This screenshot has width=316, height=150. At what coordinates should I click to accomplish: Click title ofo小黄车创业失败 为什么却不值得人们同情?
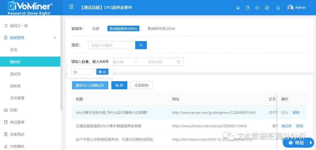click(112, 113)
